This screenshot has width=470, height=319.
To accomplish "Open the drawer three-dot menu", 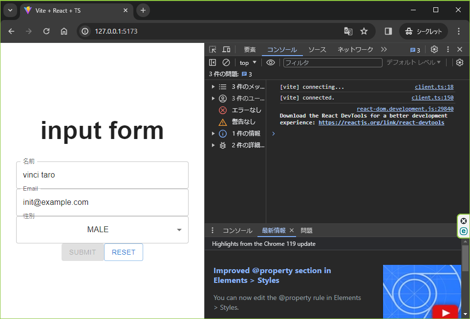I will click(x=213, y=230).
